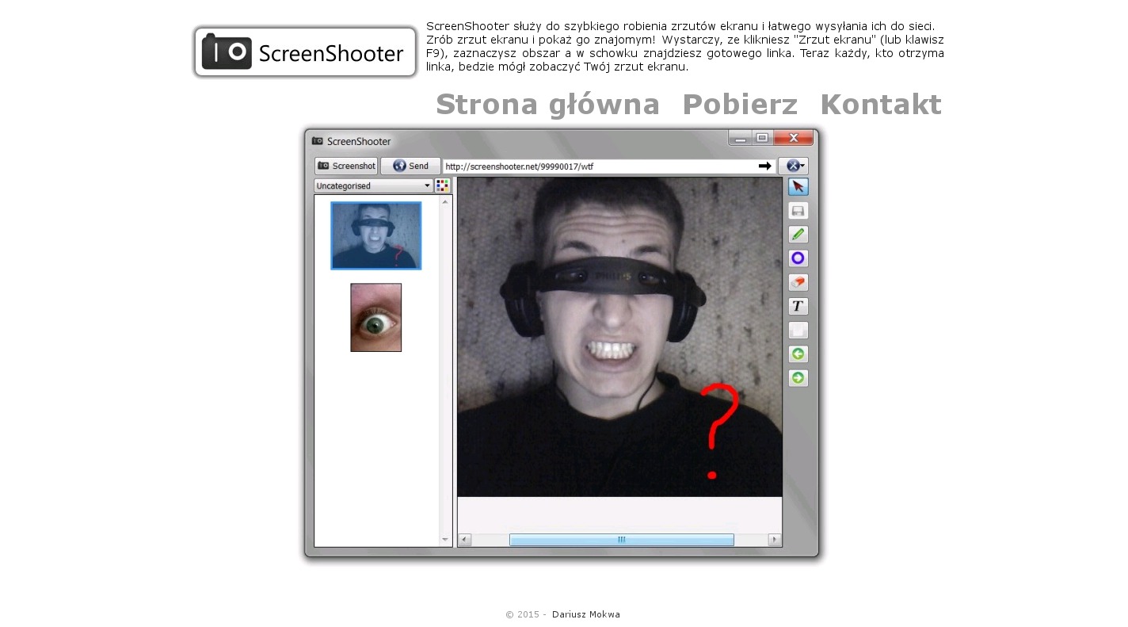Open the tools settings dropdown button
Screen dimensions: 1128x627
click(x=793, y=166)
